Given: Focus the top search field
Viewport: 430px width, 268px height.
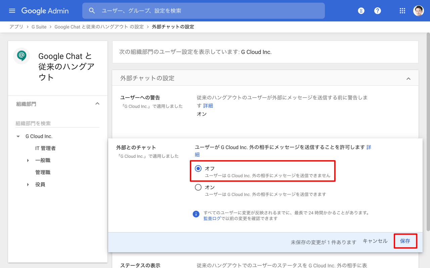Looking at the screenshot, I should [204, 11].
